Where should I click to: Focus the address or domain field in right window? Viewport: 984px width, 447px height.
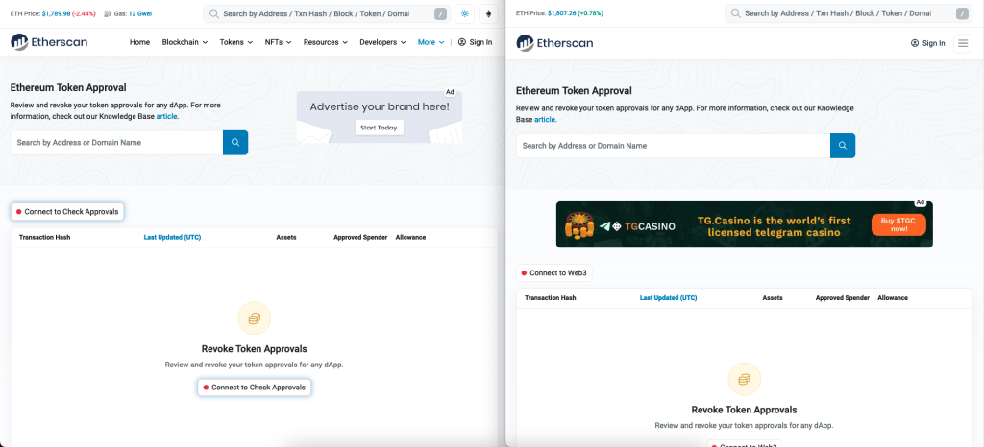coord(673,146)
